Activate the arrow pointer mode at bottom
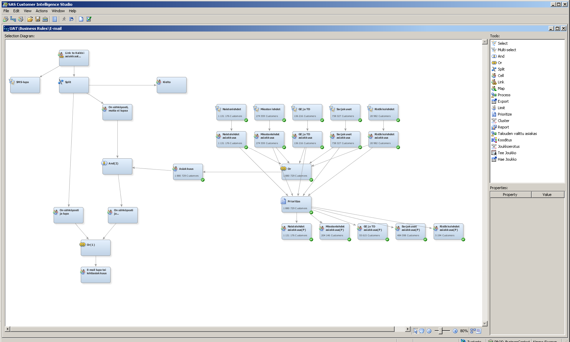This screenshot has height=342, width=570. pos(415,331)
